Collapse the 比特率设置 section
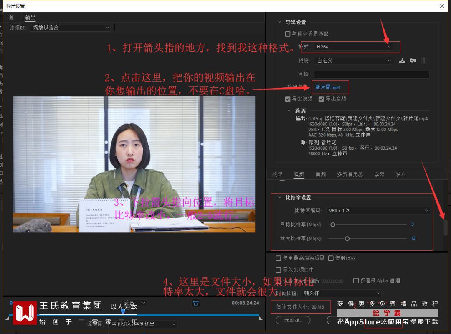 point(279,198)
